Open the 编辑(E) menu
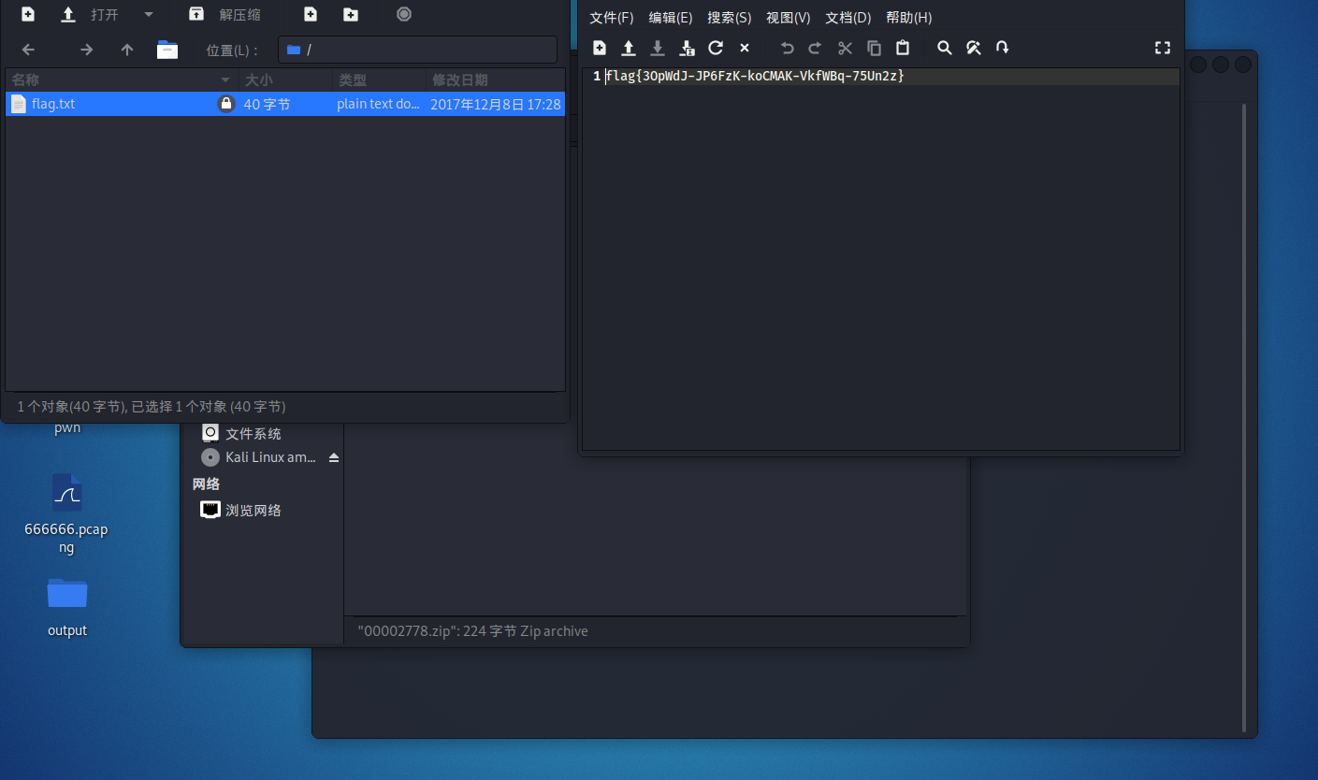 (x=671, y=18)
